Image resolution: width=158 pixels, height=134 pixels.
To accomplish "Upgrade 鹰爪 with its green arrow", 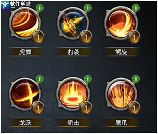I will (136, 79).
